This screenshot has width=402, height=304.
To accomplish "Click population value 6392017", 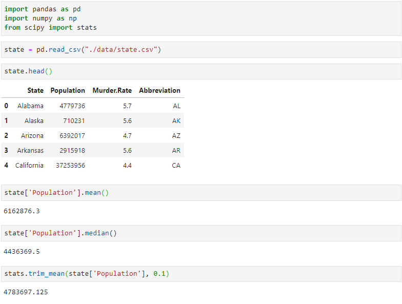I will tap(72, 135).
